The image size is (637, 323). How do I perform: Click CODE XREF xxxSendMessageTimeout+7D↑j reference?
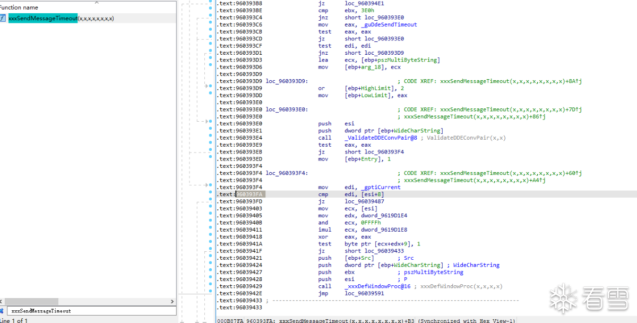[x=489, y=109]
